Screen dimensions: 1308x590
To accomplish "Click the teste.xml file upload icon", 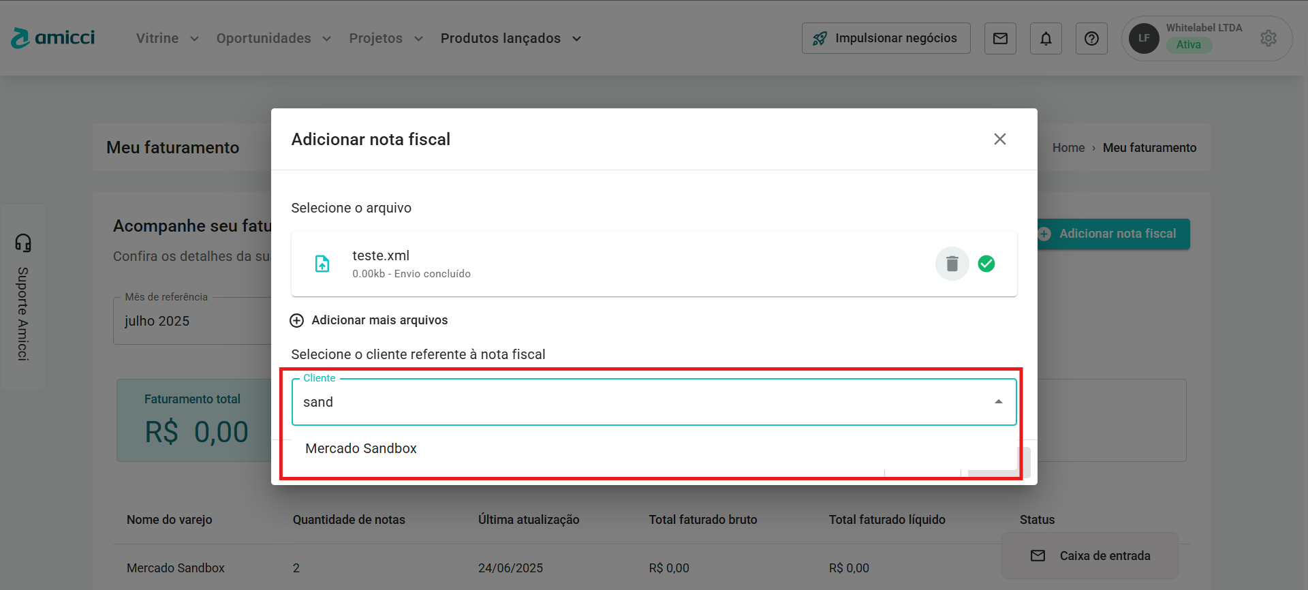I will (x=322, y=264).
